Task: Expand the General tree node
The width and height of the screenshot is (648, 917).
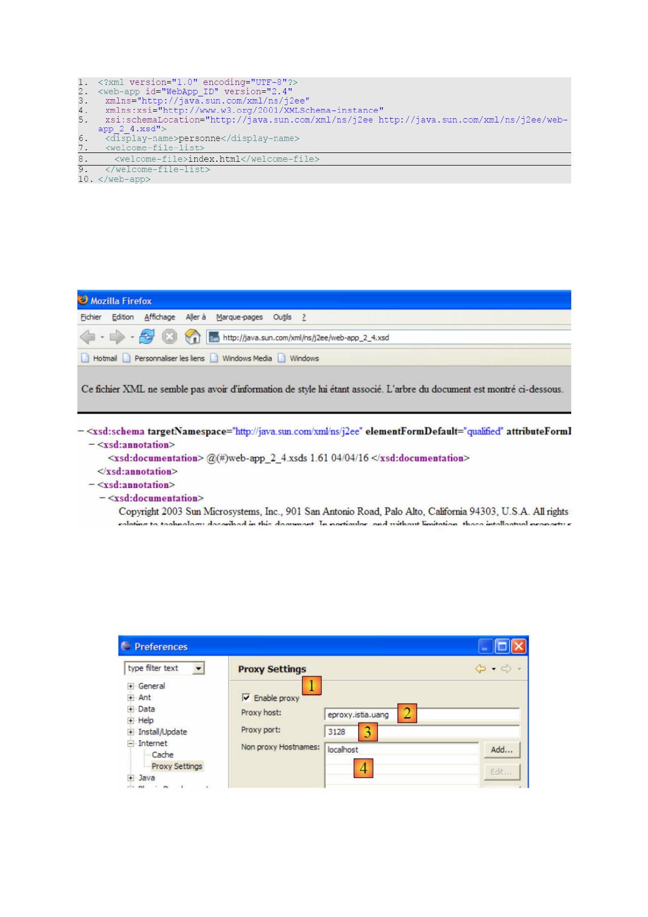Action: pyautogui.click(x=131, y=686)
